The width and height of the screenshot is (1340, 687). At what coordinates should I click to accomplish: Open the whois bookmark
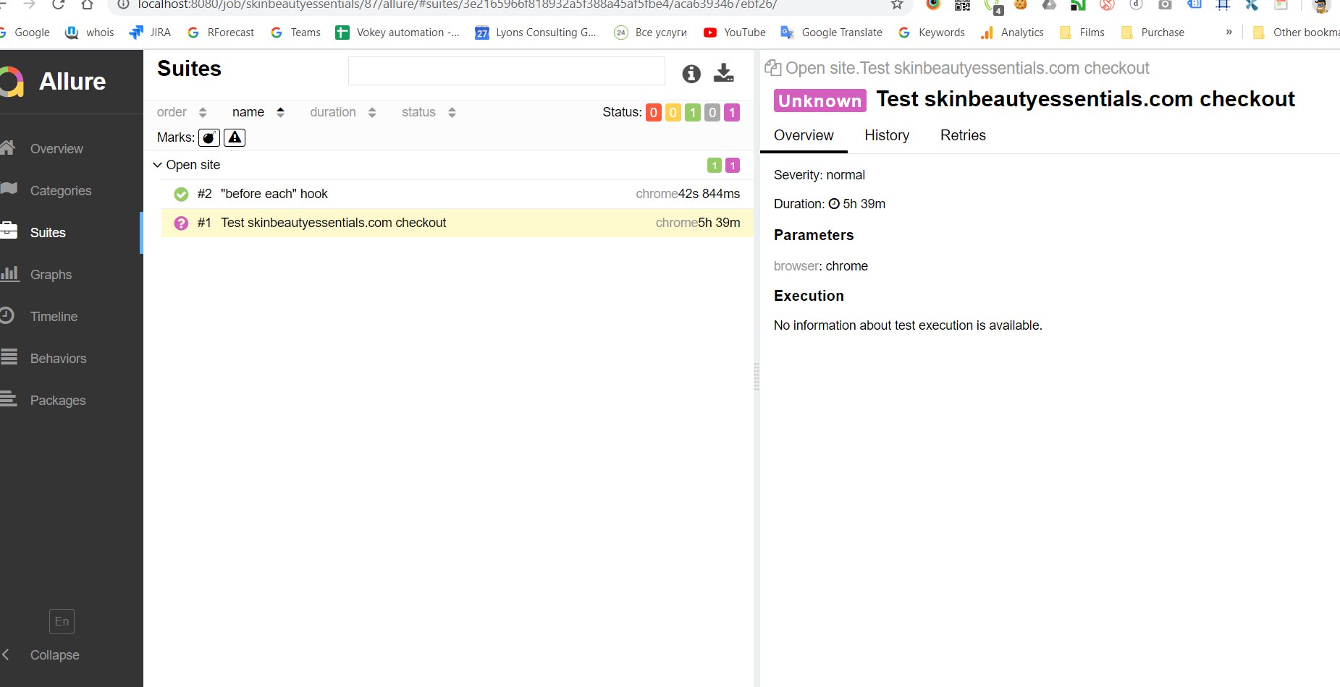[90, 33]
